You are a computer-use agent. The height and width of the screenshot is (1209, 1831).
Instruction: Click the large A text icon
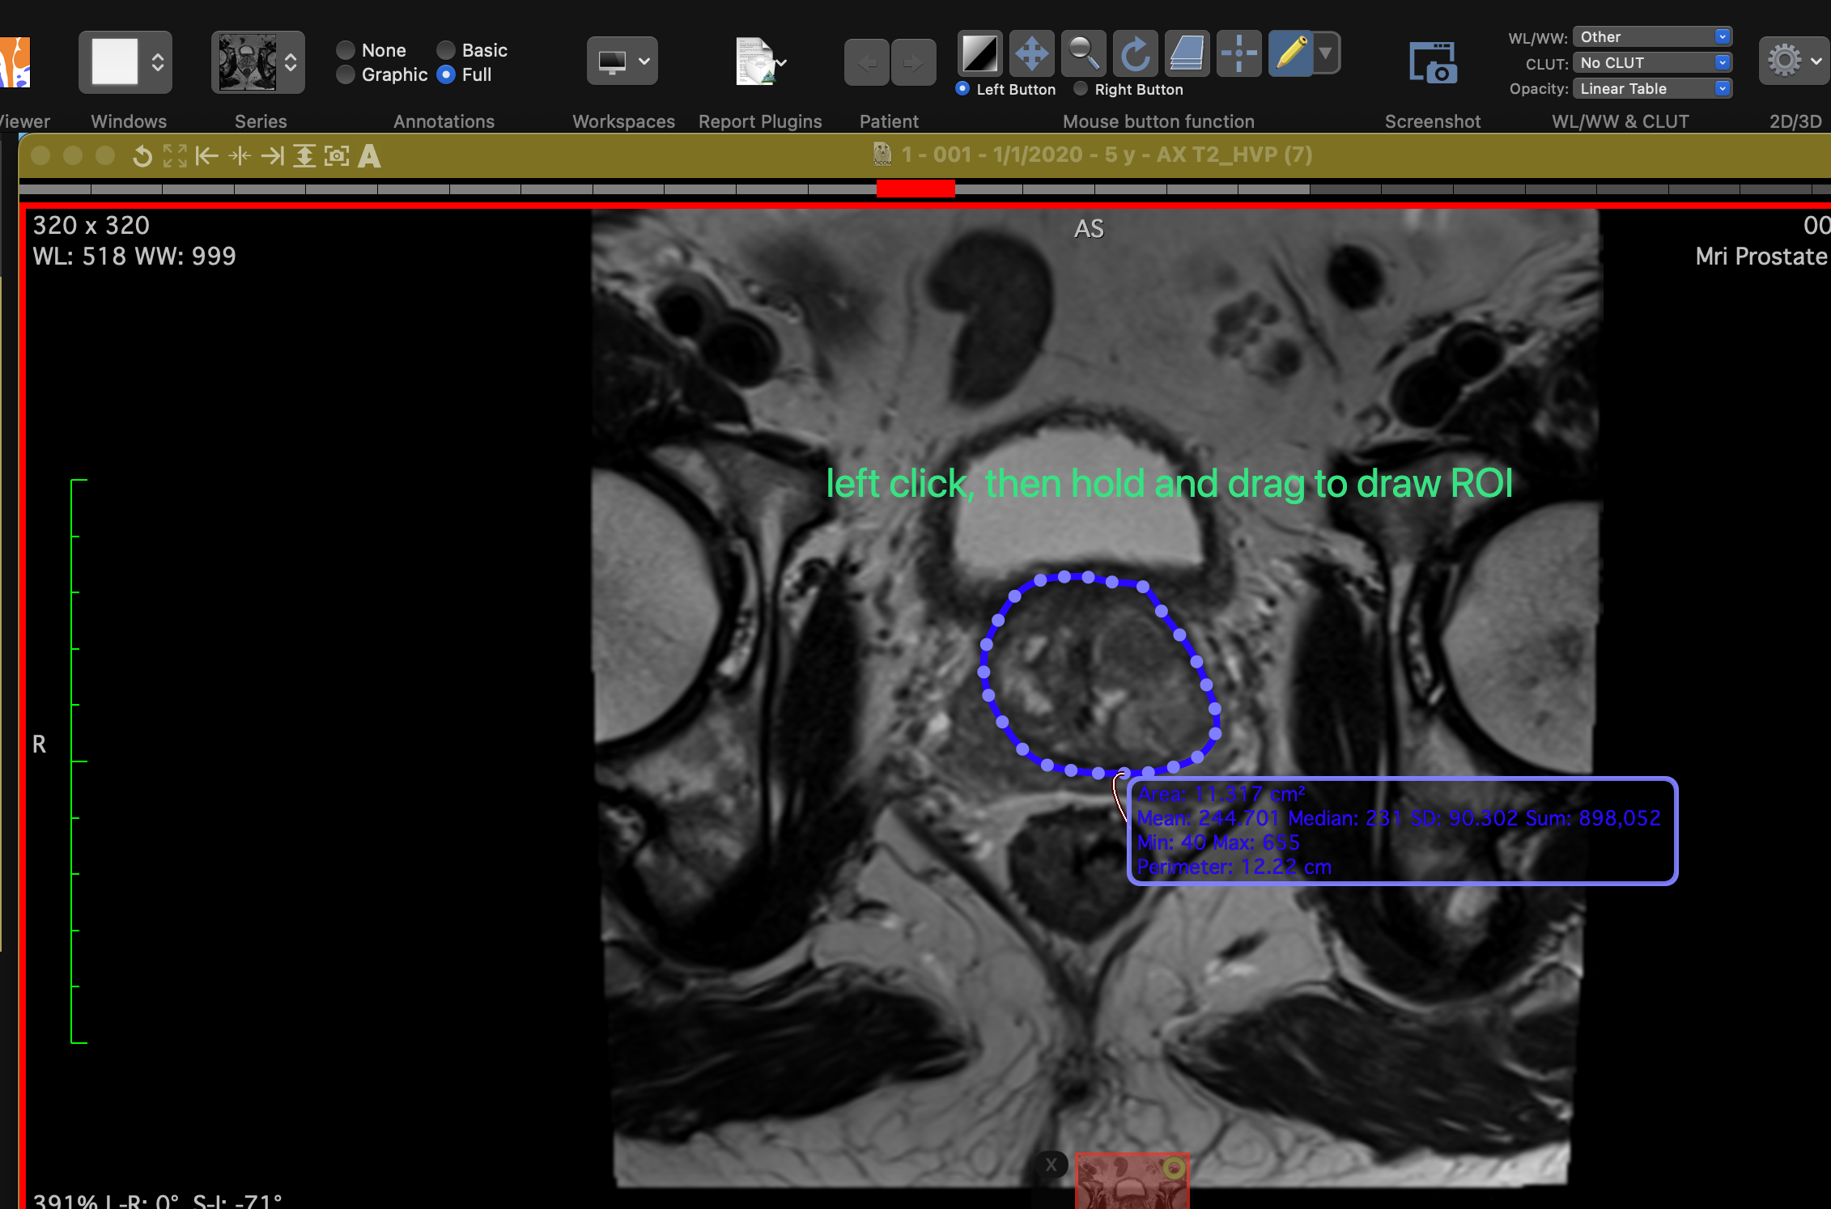click(x=369, y=155)
